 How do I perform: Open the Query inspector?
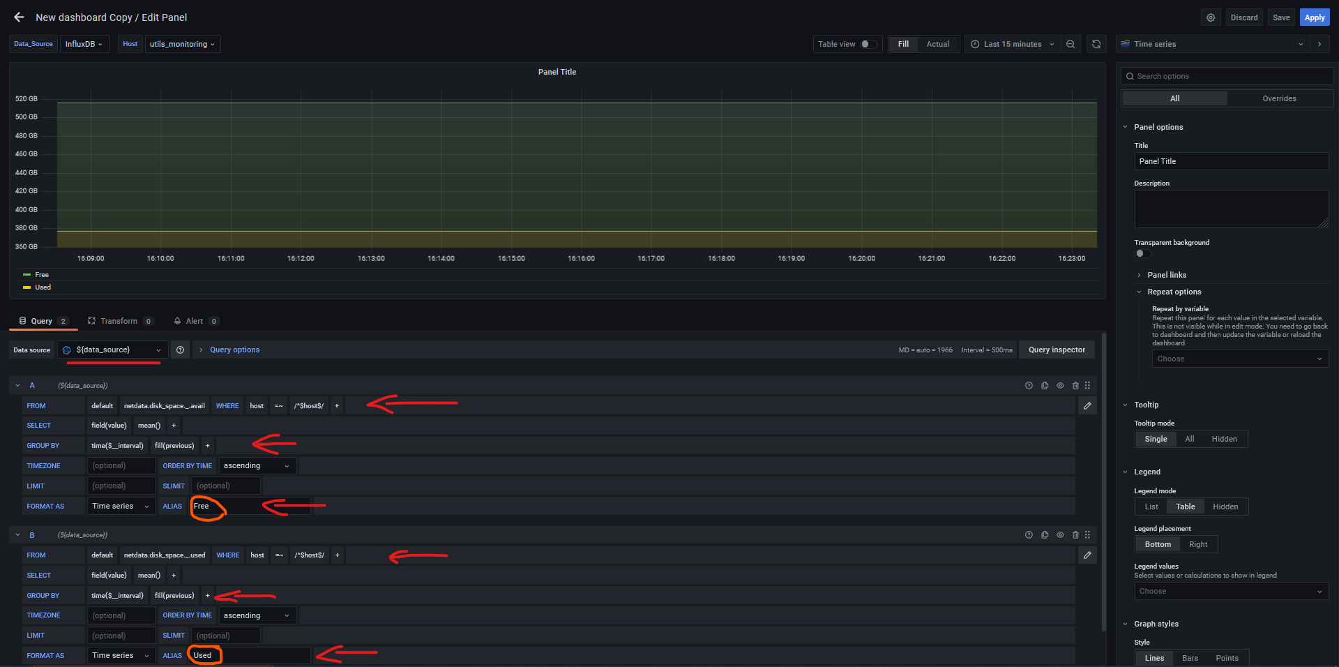(x=1057, y=350)
